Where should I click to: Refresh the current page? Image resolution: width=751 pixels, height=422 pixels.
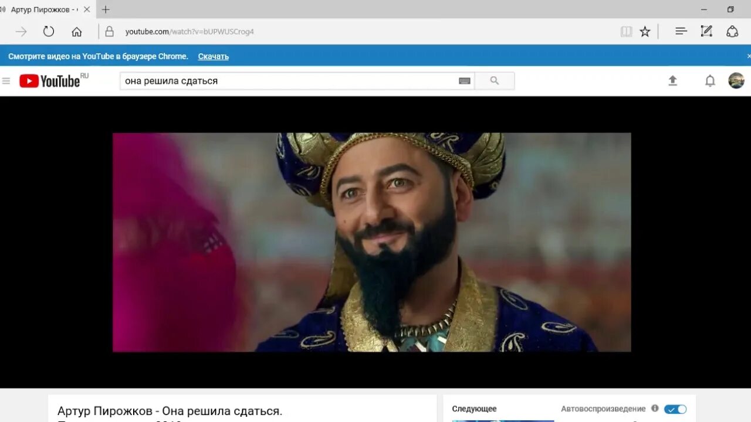49,32
